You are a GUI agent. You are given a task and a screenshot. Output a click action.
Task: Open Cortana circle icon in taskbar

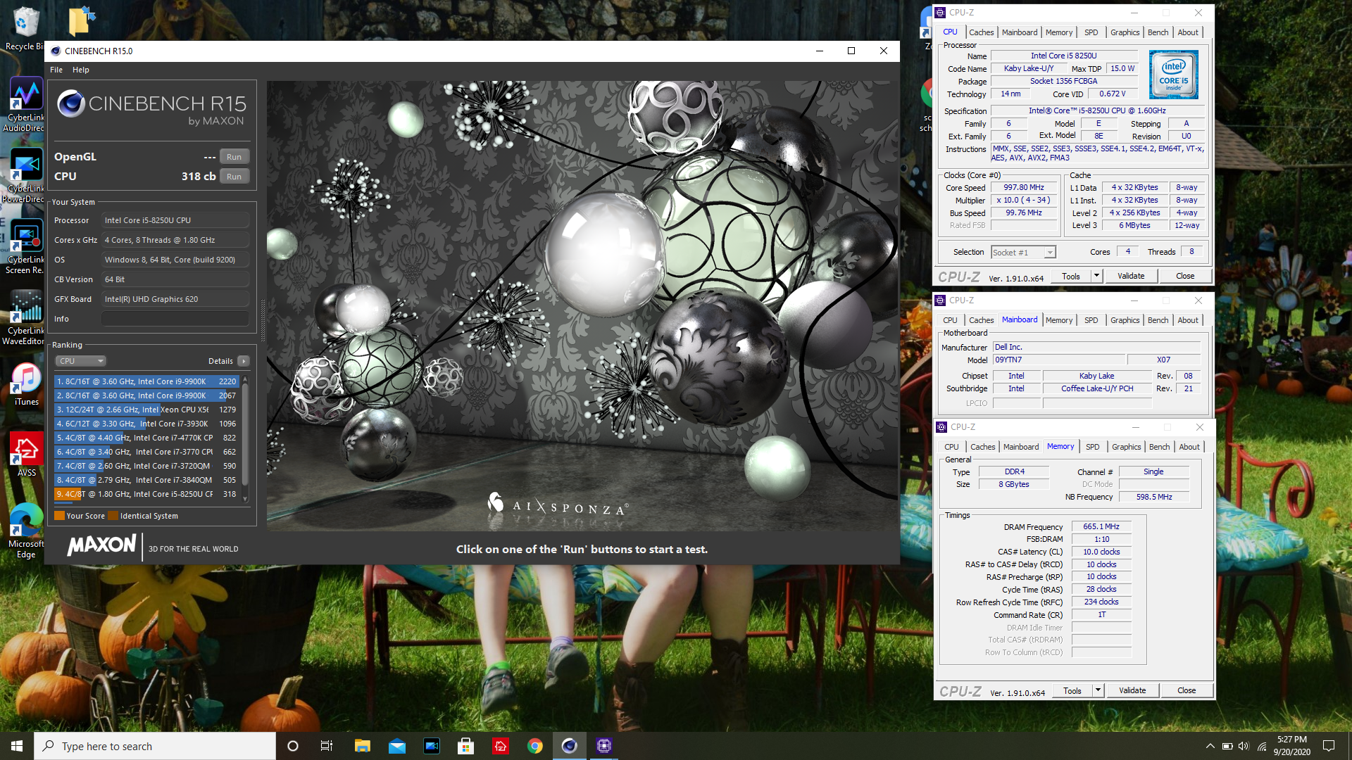tap(293, 746)
